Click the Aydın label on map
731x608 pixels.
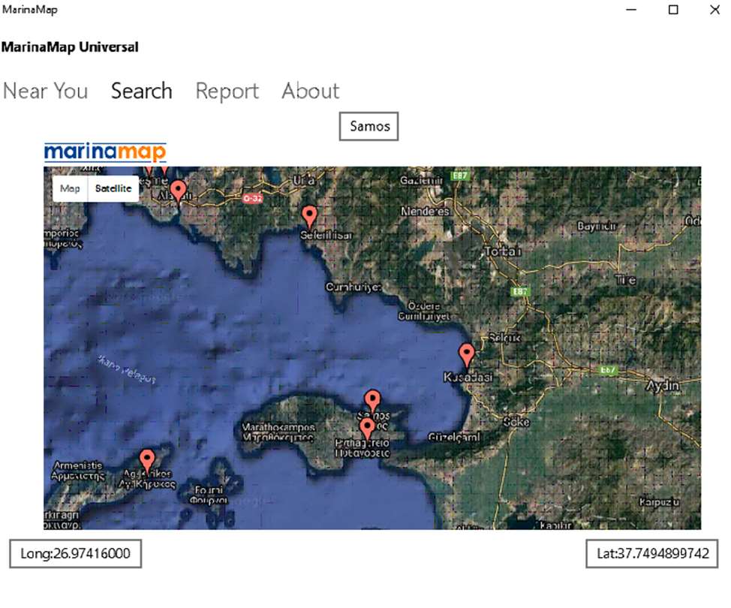click(662, 386)
